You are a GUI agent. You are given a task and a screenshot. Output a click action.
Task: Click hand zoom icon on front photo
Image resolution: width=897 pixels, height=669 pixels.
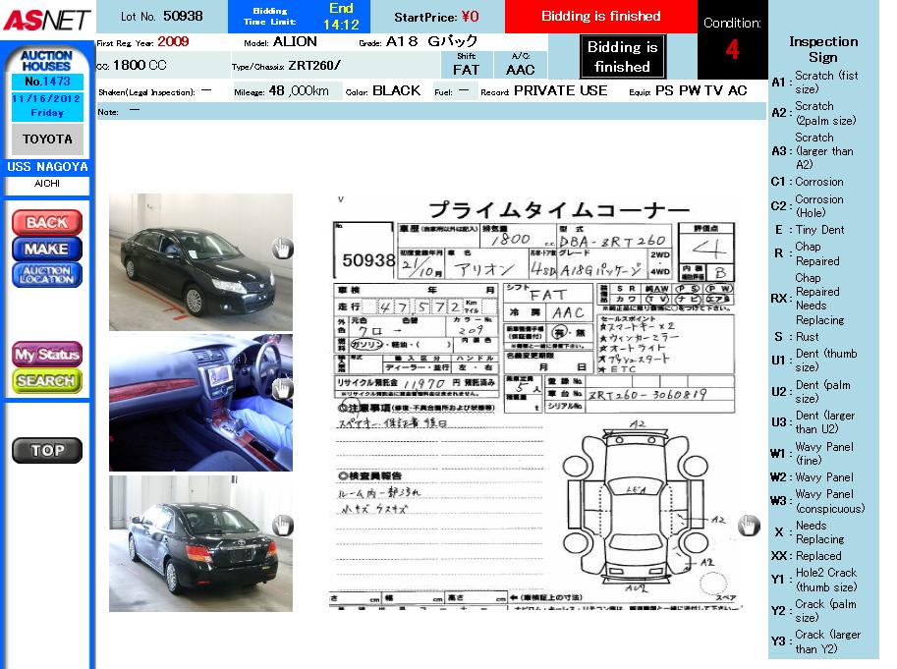click(282, 249)
